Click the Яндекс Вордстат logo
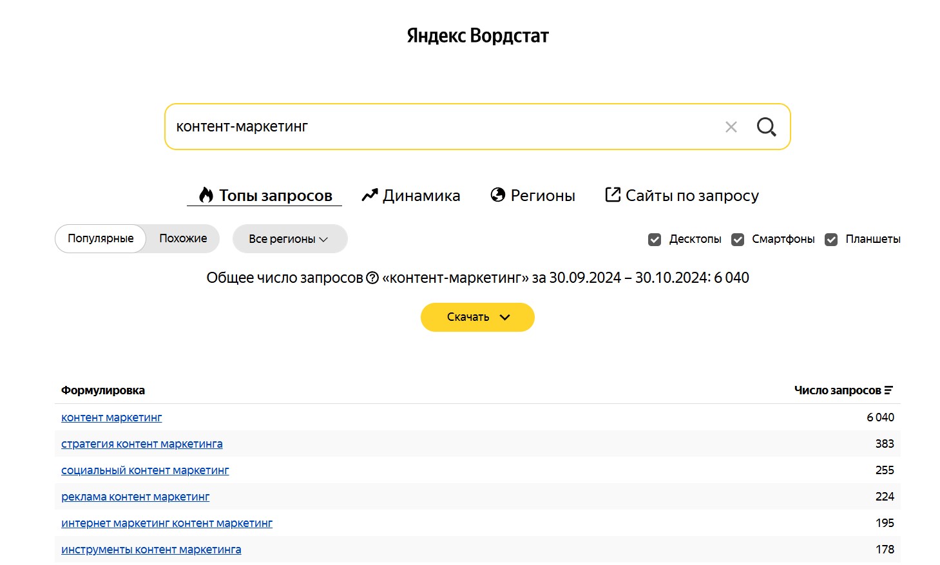 (477, 35)
